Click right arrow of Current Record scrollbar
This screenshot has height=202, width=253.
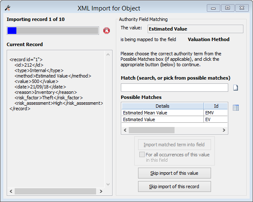click(101, 191)
